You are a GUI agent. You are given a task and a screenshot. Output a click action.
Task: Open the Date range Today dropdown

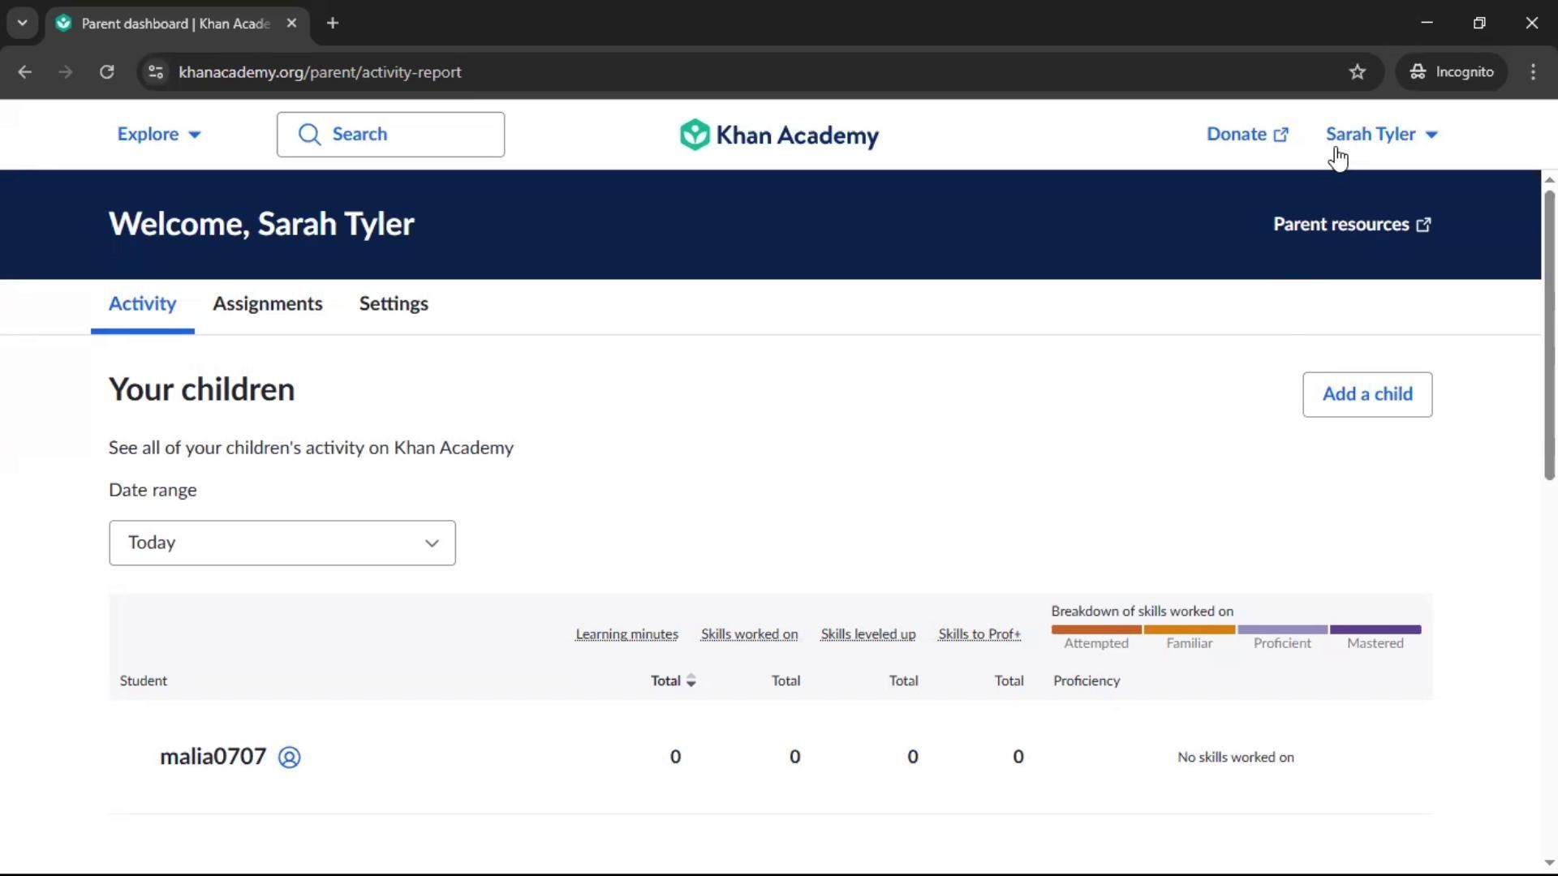pyautogui.click(x=282, y=543)
